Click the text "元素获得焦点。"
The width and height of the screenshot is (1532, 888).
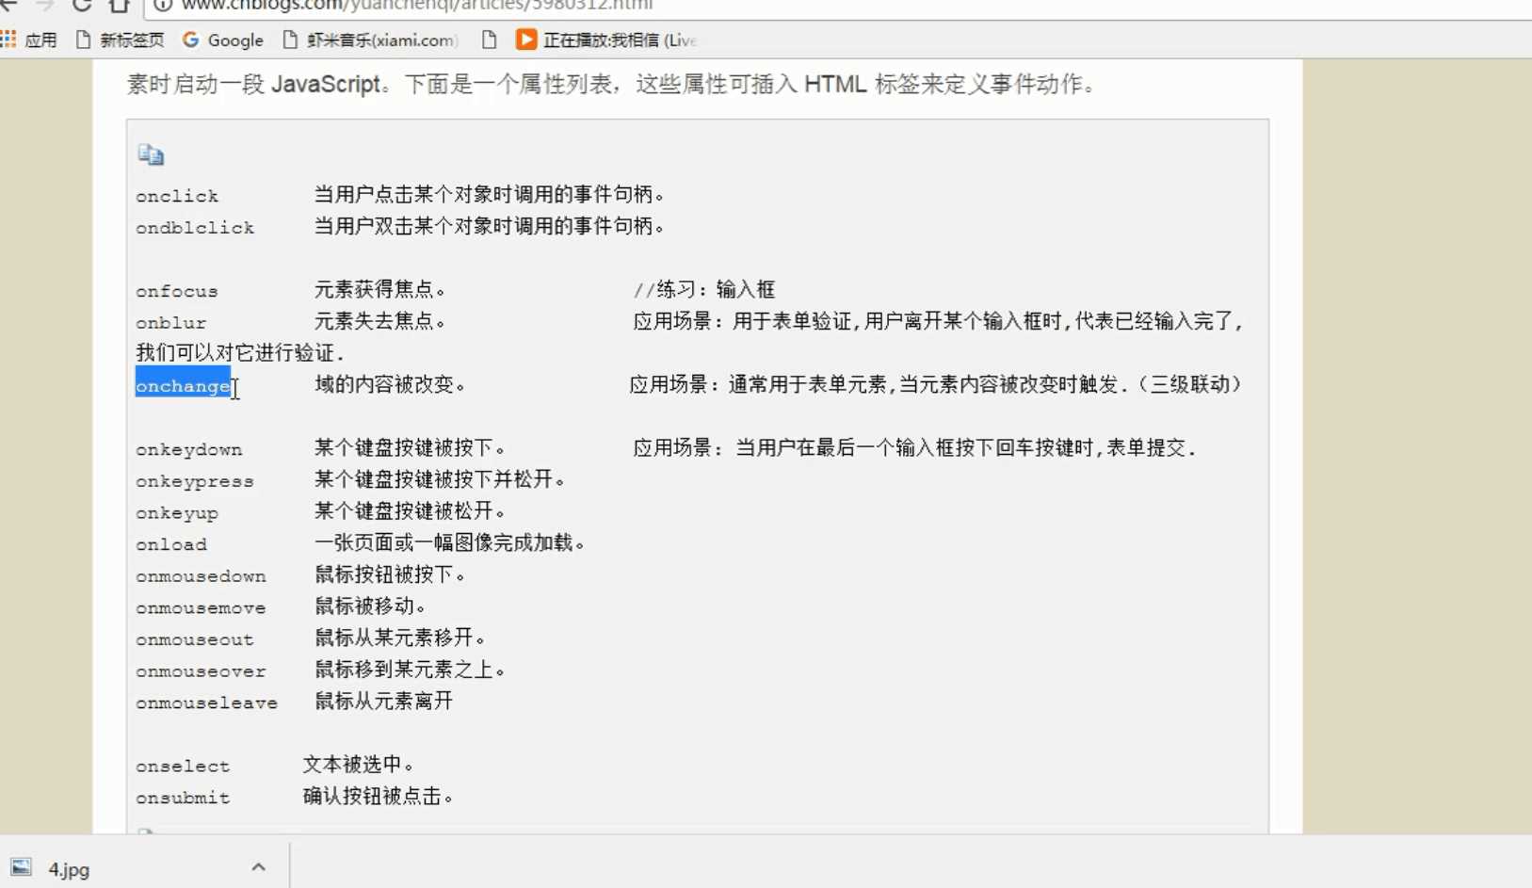pyautogui.click(x=381, y=289)
